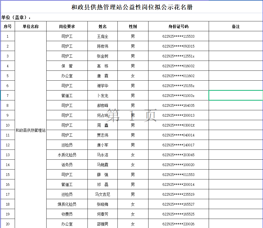Select name cell 康小军
This screenshot has height=228, width=263.
click(x=102, y=145)
